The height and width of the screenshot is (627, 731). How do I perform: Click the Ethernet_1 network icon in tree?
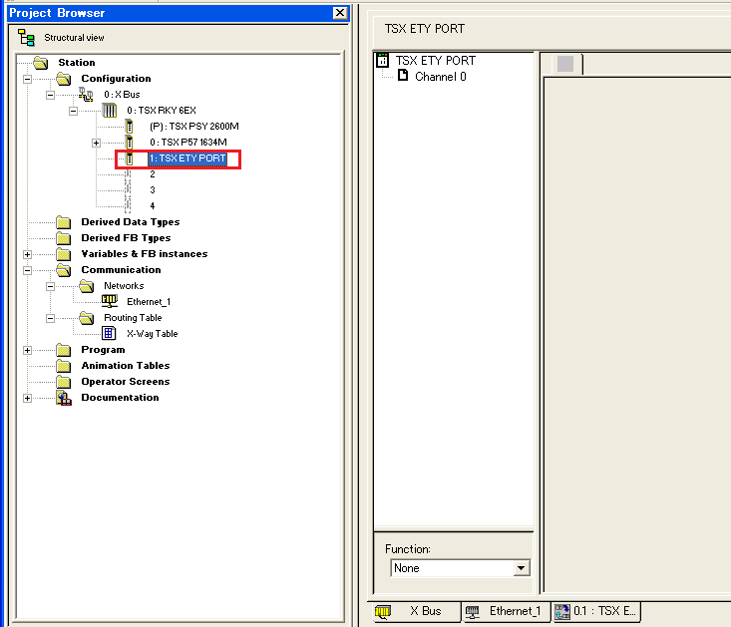pos(109,302)
